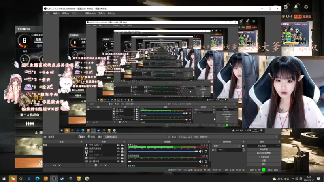Pop out the 混音器 audio mixer dock
The width and height of the screenshot is (324, 182).
[x=209, y=142]
